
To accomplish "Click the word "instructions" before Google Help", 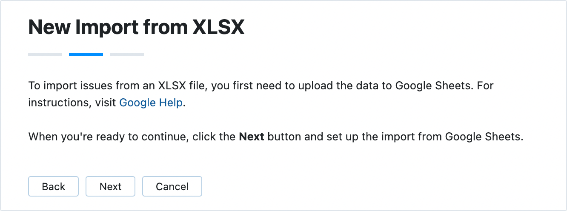I will coord(58,103).
